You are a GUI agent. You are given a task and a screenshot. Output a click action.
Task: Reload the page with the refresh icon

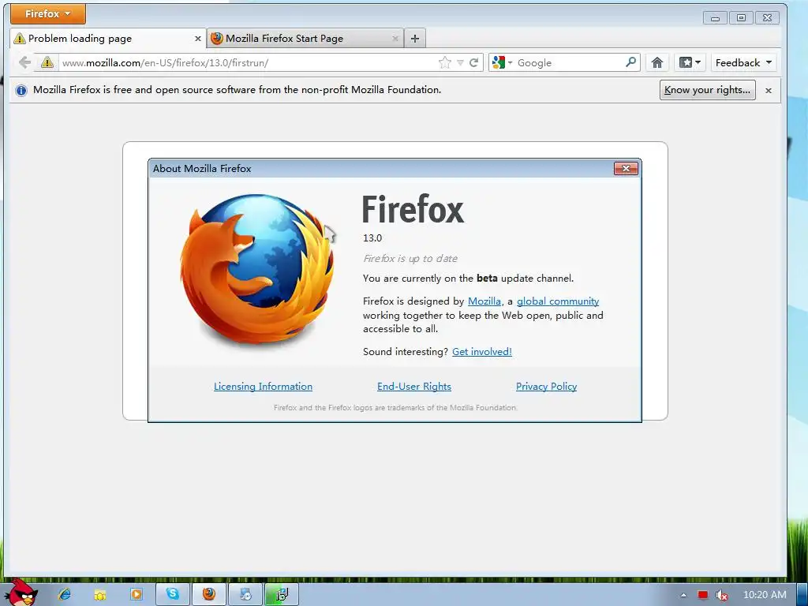click(474, 63)
